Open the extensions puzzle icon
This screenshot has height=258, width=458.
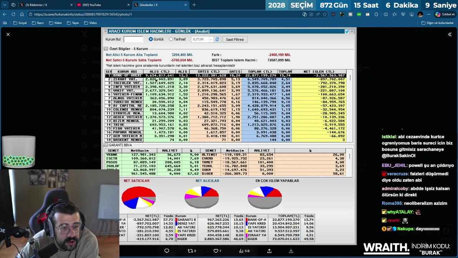[376, 14]
